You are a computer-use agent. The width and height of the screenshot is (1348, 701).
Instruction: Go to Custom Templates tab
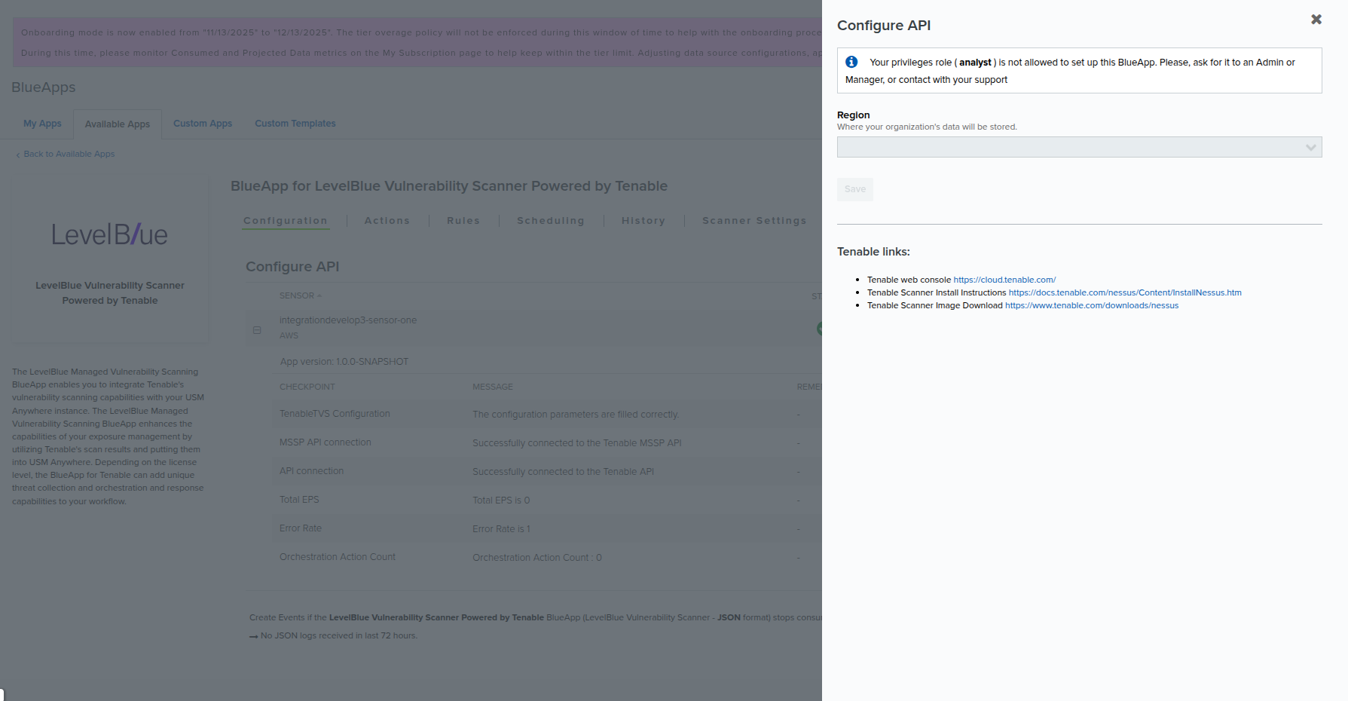pos(295,124)
